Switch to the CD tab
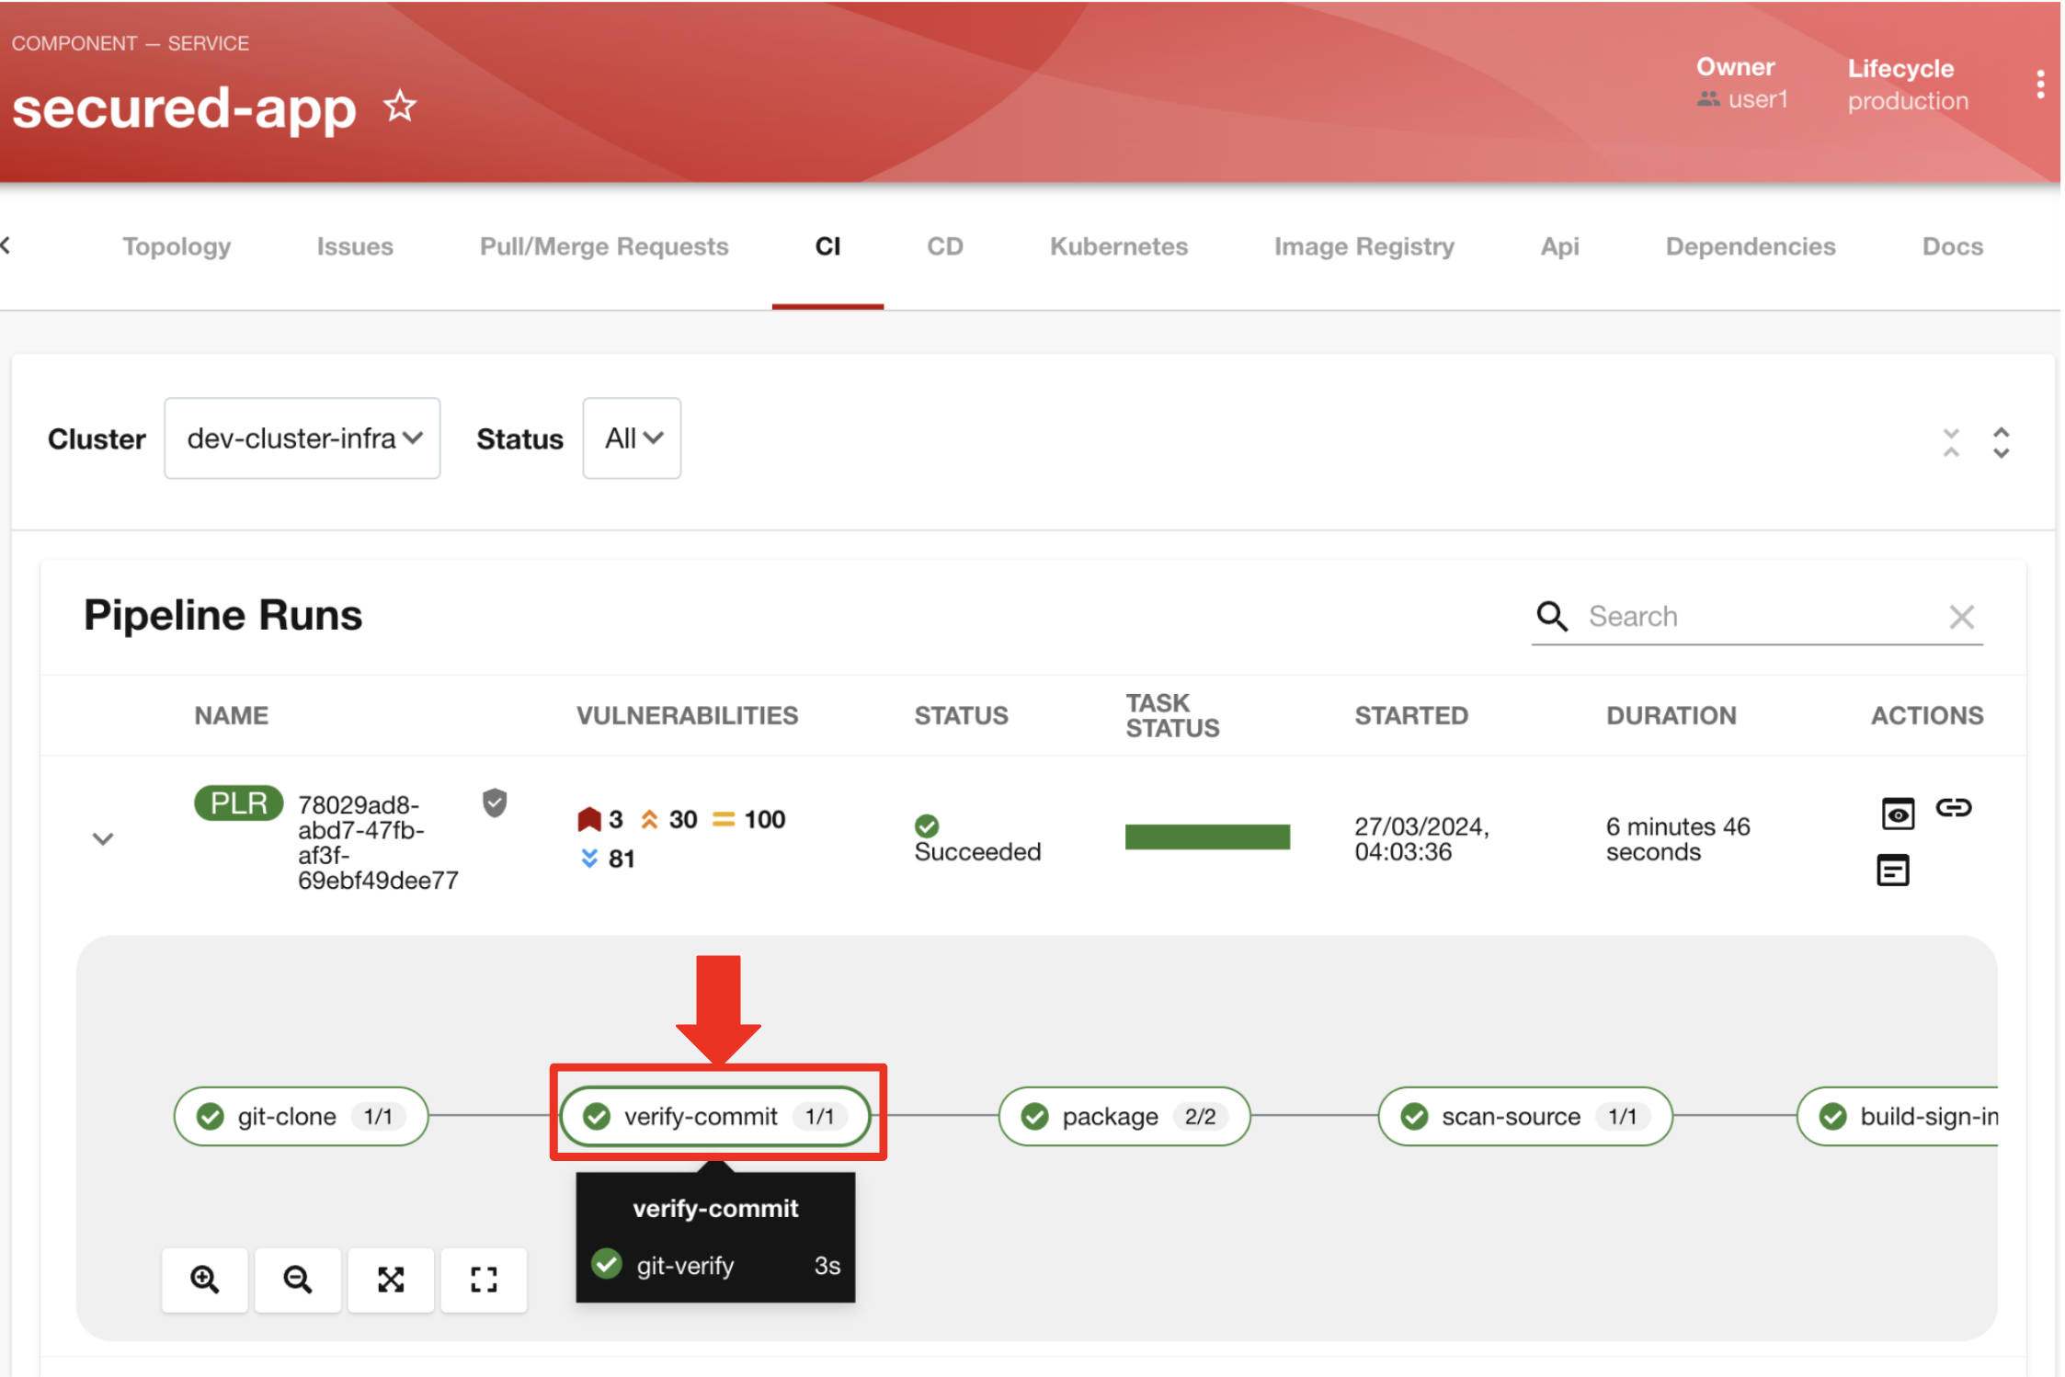This screenshot has height=1377, width=2065. click(945, 246)
